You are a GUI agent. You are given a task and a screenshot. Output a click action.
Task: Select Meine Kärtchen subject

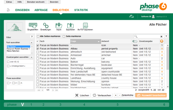coord(13,51)
